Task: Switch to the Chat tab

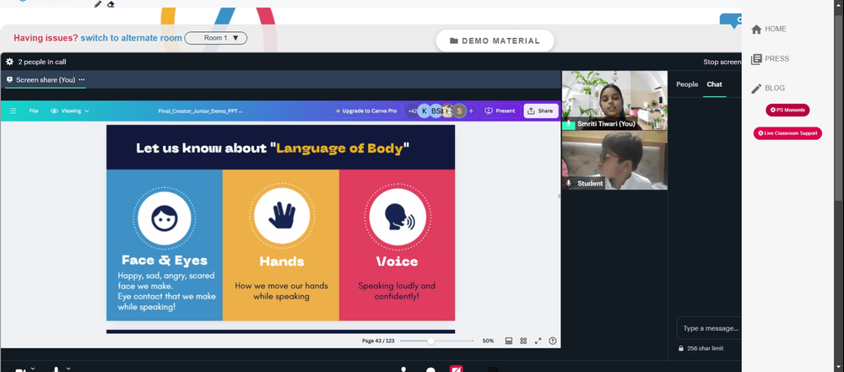Action: click(714, 84)
